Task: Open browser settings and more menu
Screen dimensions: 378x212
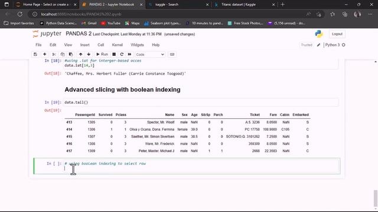Action: click(x=370, y=14)
